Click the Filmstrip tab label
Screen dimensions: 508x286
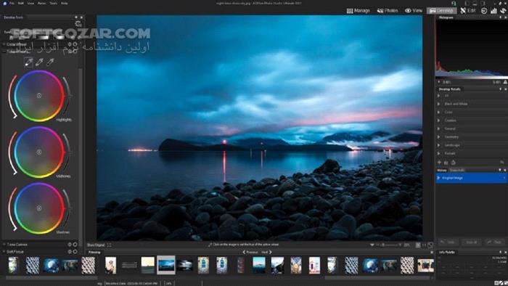pos(94,252)
